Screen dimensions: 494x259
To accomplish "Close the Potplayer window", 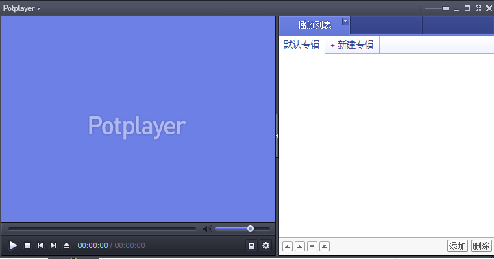I will 489,8.
